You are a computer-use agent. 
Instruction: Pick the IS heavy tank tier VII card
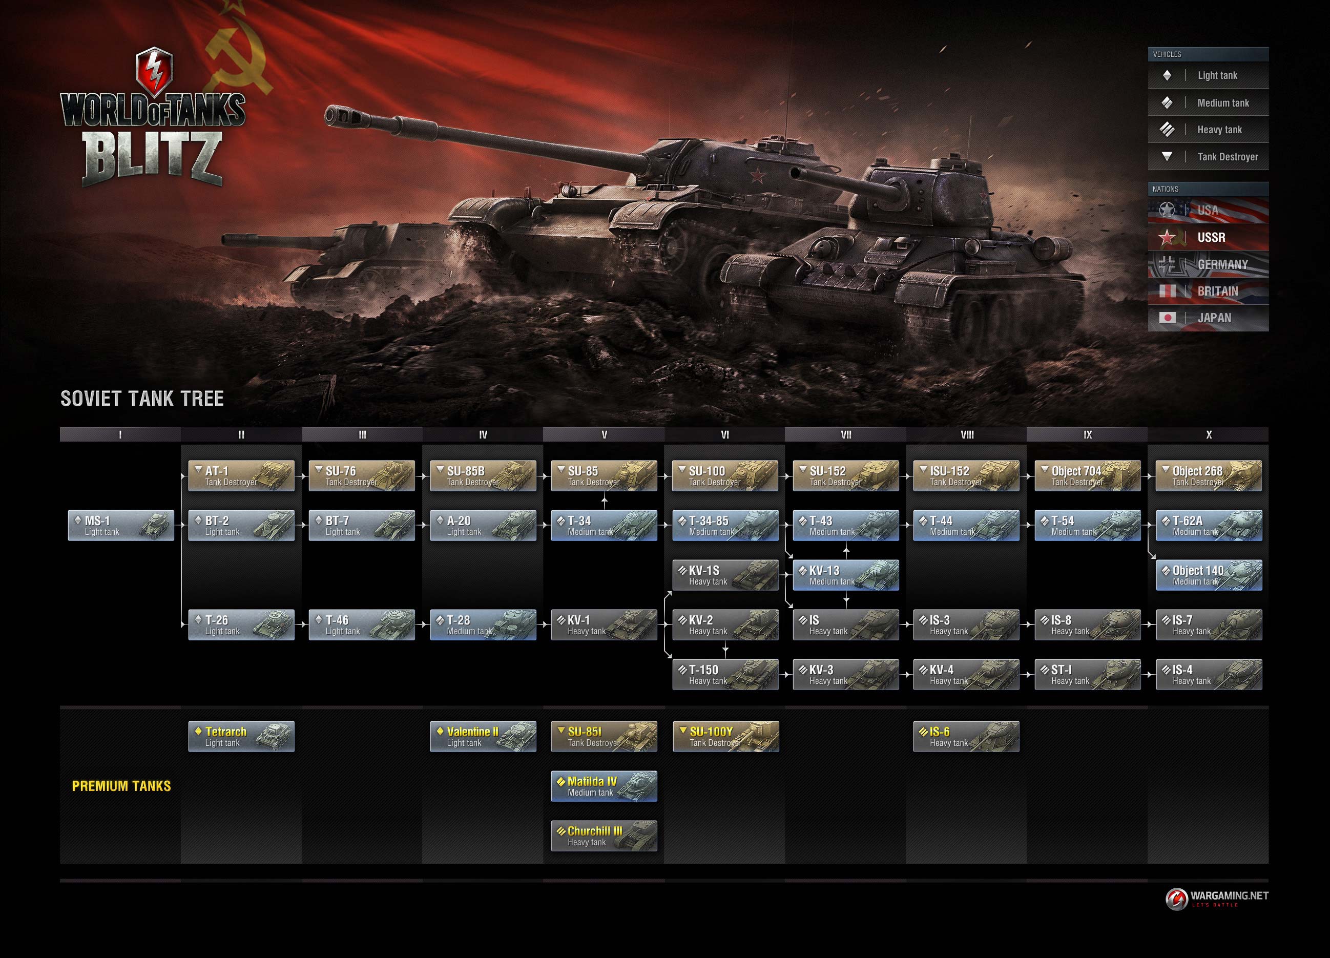click(846, 624)
